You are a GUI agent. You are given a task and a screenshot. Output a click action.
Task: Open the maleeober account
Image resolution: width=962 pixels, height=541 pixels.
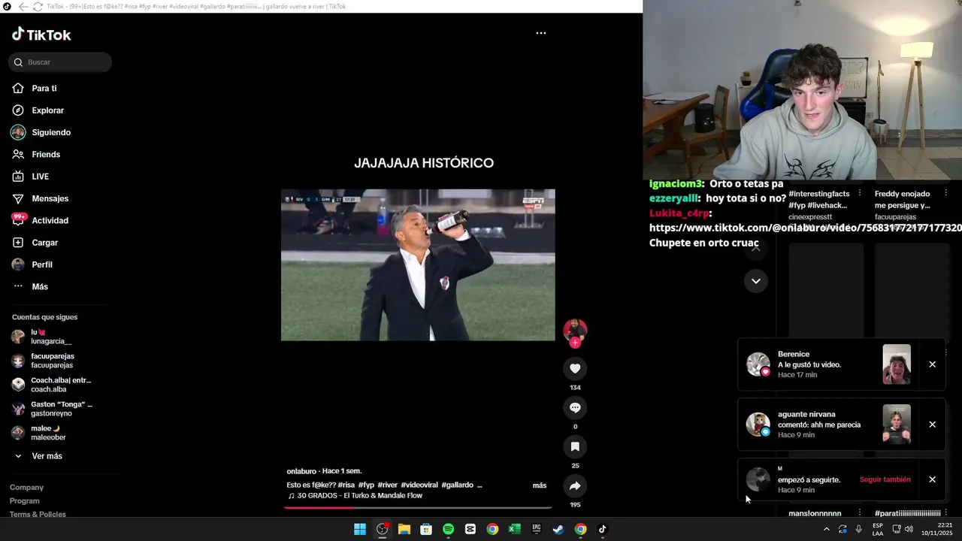point(48,433)
